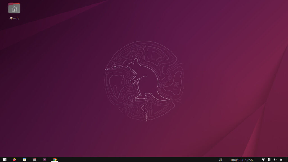This screenshot has height=162, width=288.
Task: Open the calendar via the 10月19日 date
Action: (237, 160)
